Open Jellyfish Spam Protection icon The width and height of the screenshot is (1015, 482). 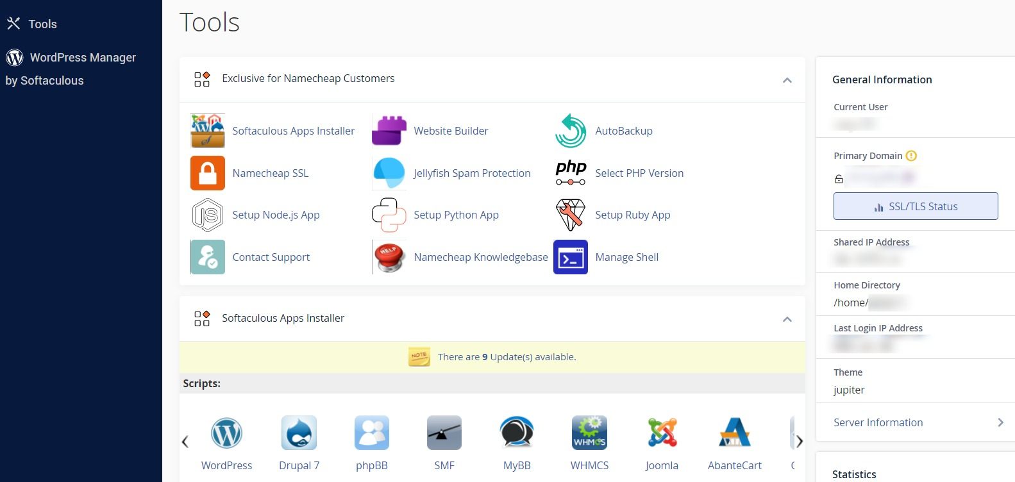pos(389,173)
